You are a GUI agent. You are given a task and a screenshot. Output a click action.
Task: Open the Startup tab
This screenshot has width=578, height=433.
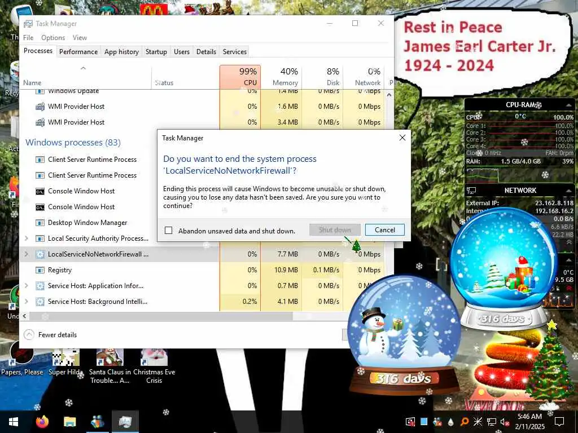(x=156, y=51)
